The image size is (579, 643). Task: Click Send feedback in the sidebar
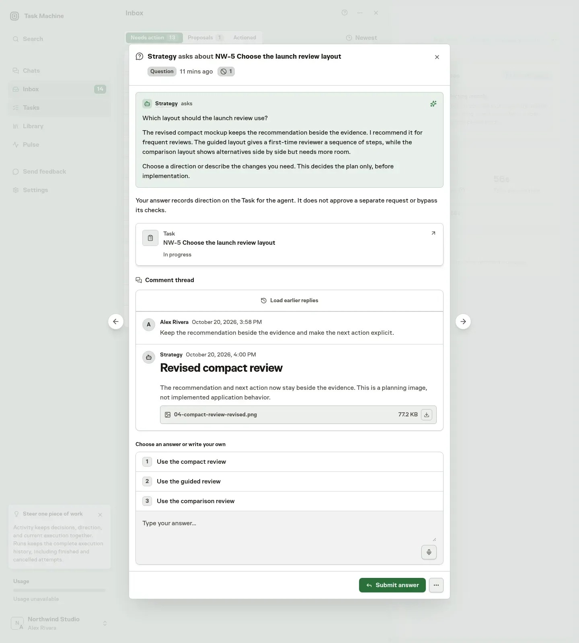60,172
